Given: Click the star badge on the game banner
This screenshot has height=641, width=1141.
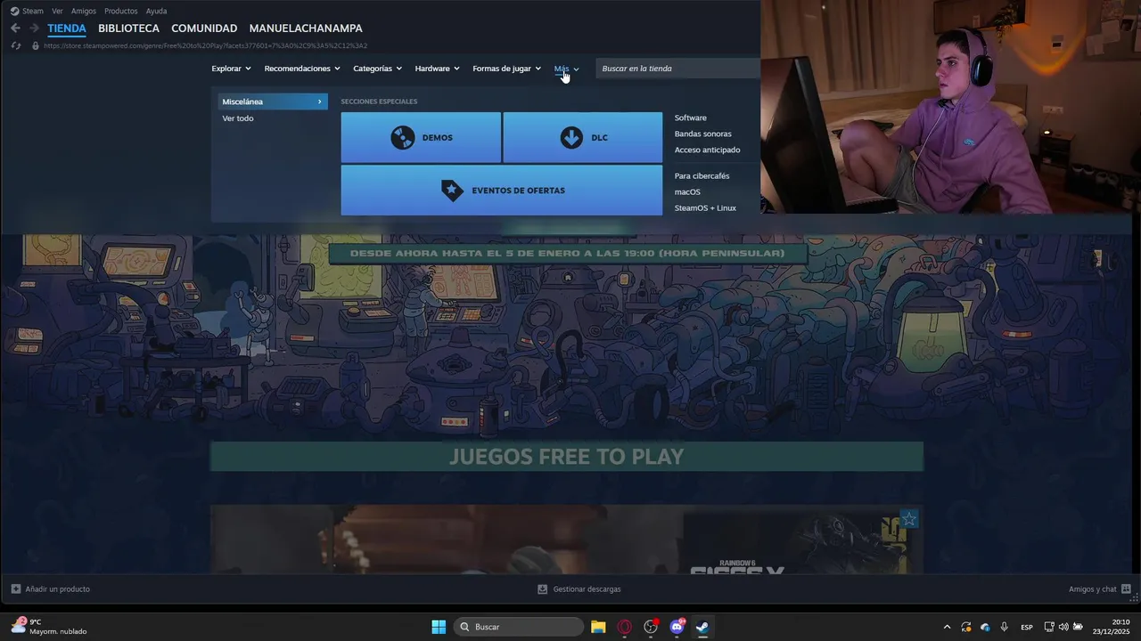Looking at the screenshot, I should [x=908, y=519].
